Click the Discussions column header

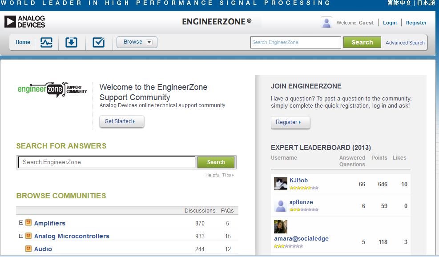[x=200, y=210]
